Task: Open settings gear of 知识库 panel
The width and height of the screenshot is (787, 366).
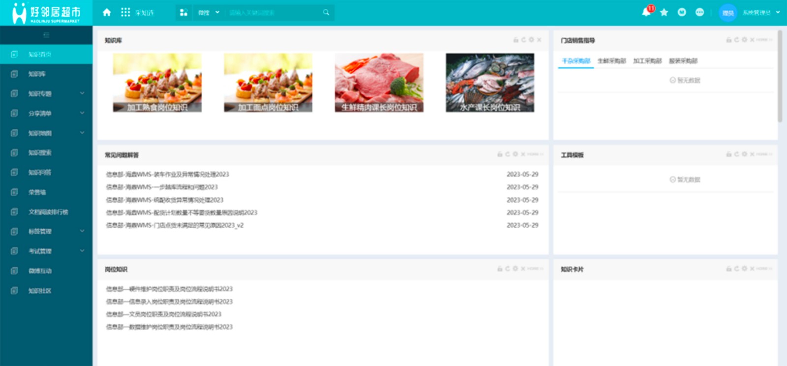Action: coord(531,40)
